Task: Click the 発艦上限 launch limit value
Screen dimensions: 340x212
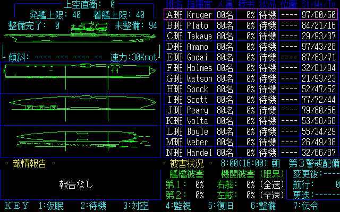Action: (x=76, y=15)
